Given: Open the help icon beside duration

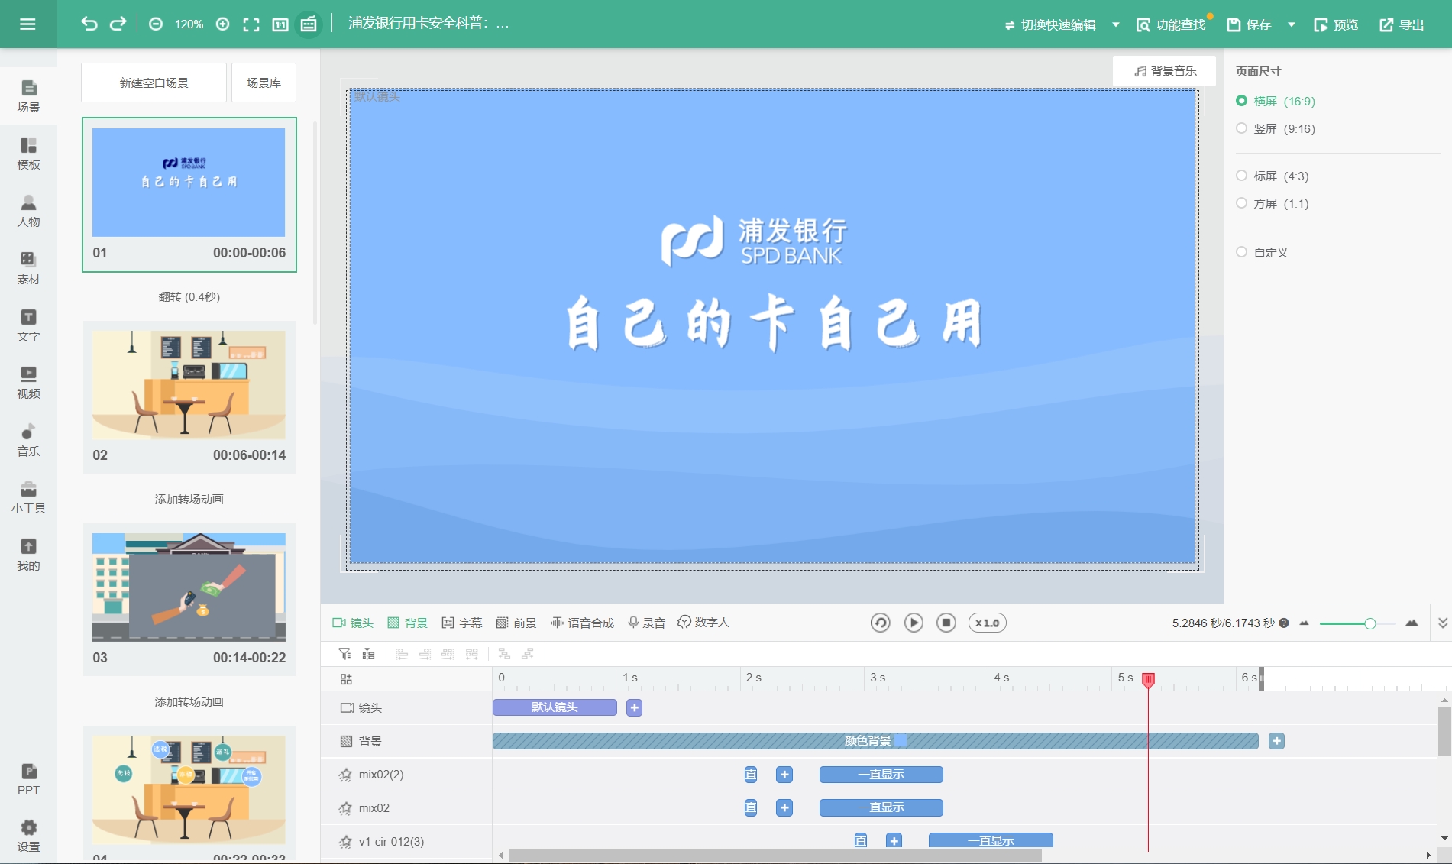Looking at the screenshot, I should (x=1284, y=623).
